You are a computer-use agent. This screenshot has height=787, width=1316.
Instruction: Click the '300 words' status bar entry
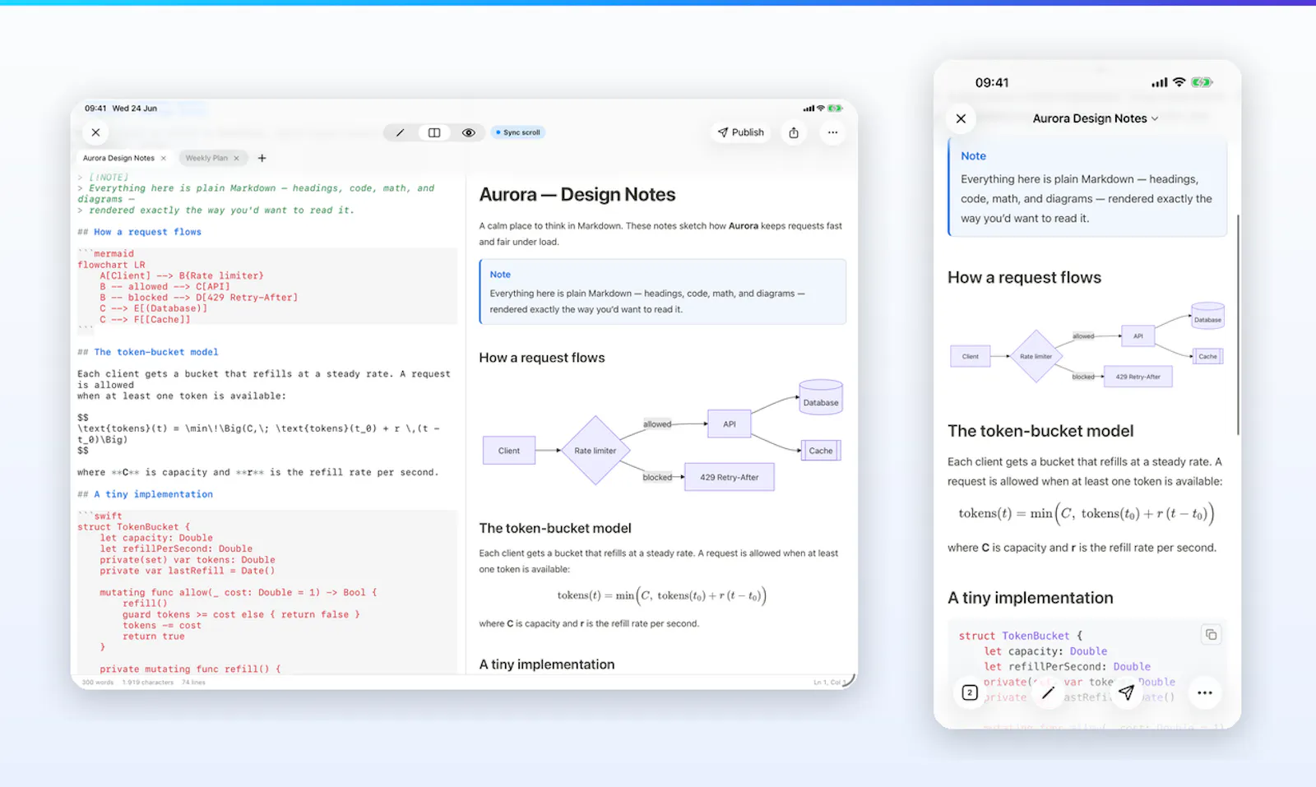click(98, 683)
